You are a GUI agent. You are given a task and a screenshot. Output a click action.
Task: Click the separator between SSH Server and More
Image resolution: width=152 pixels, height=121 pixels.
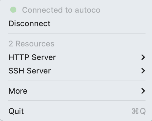(x=77, y=81)
